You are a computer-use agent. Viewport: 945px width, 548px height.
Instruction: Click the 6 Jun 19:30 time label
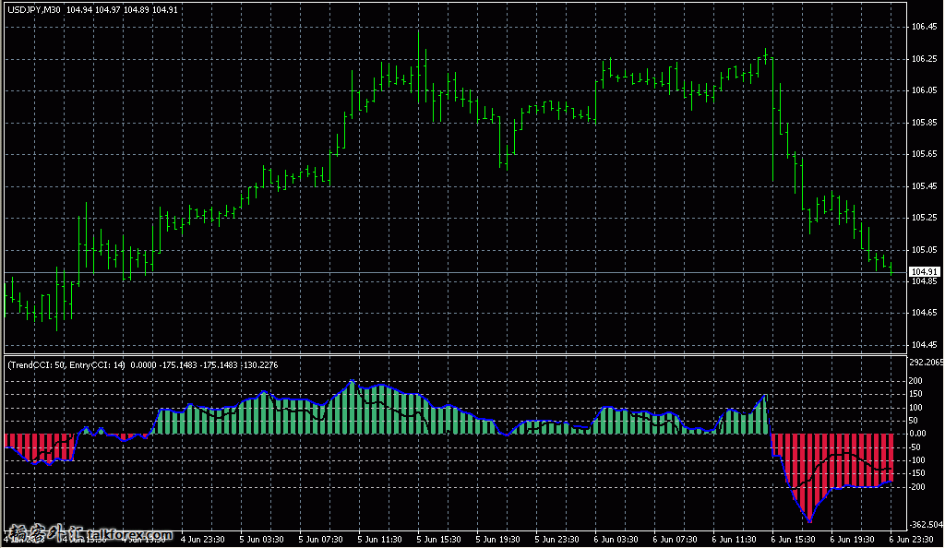tap(852, 540)
